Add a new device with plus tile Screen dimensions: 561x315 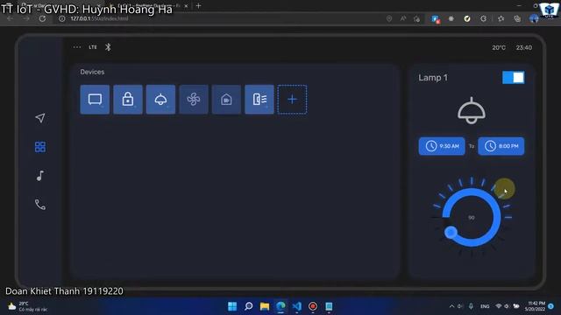pyautogui.click(x=292, y=100)
